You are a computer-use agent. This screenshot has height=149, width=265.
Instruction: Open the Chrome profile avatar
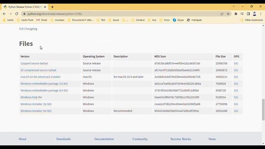click(x=255, y=14)
